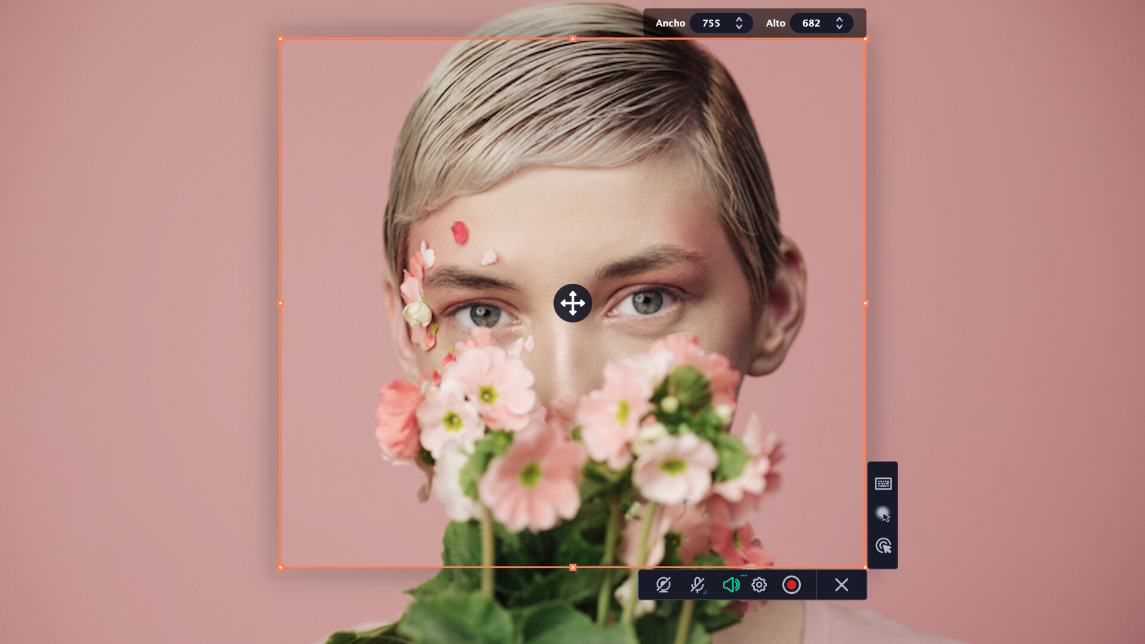Click the top-left capture frame handle
This screenshot has height=644, width=1145.
click(x=280, y=39)
